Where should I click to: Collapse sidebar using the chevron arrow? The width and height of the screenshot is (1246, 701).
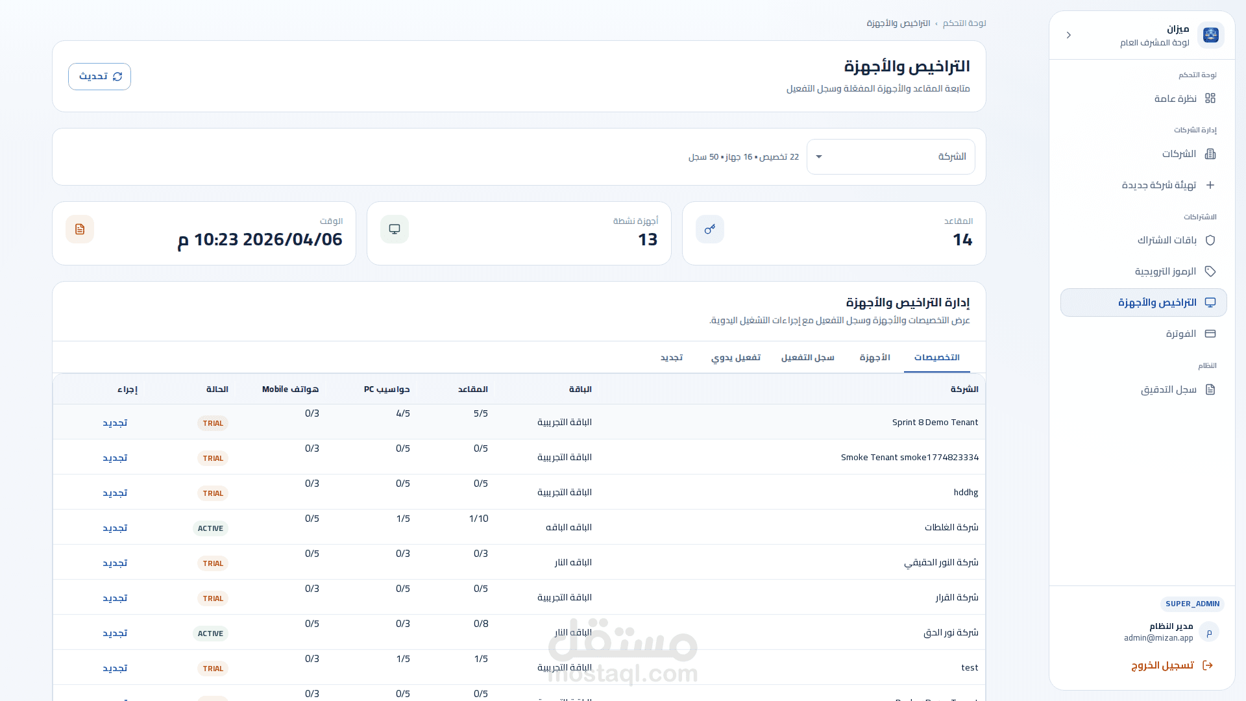1069,35
